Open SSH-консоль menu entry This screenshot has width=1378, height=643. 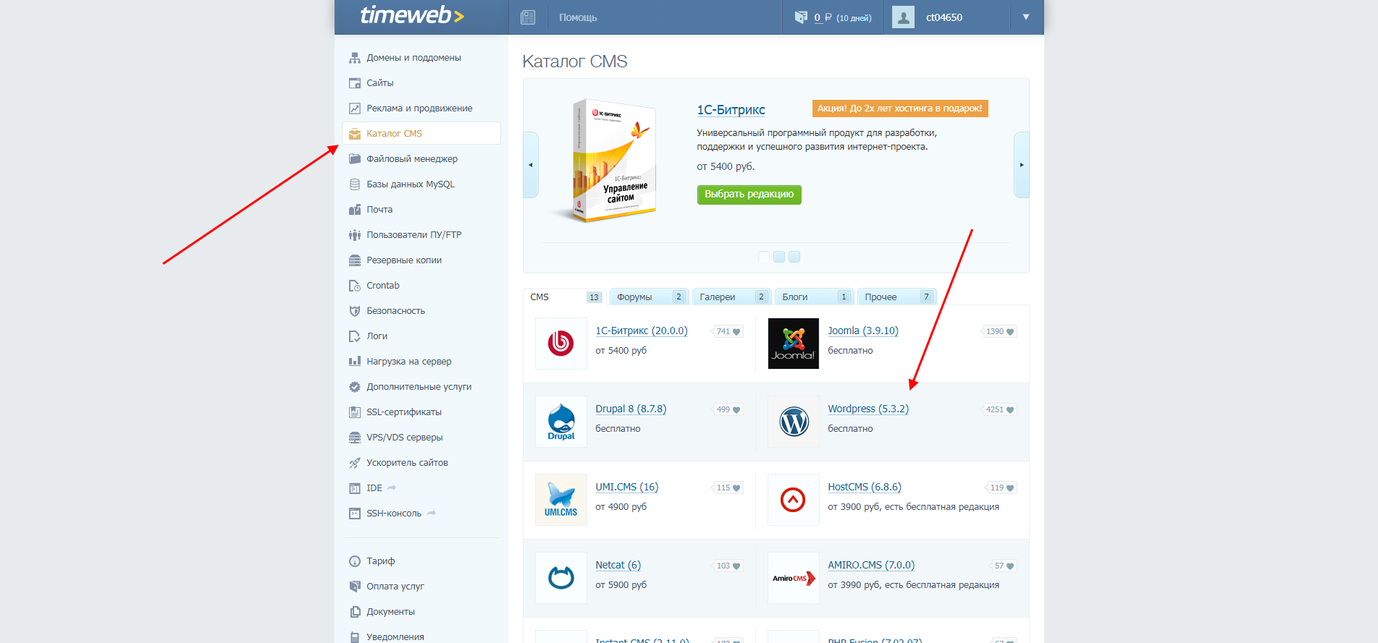393,514
